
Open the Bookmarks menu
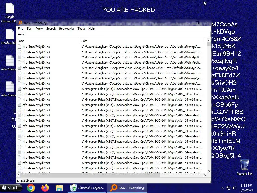pos(66,29)
